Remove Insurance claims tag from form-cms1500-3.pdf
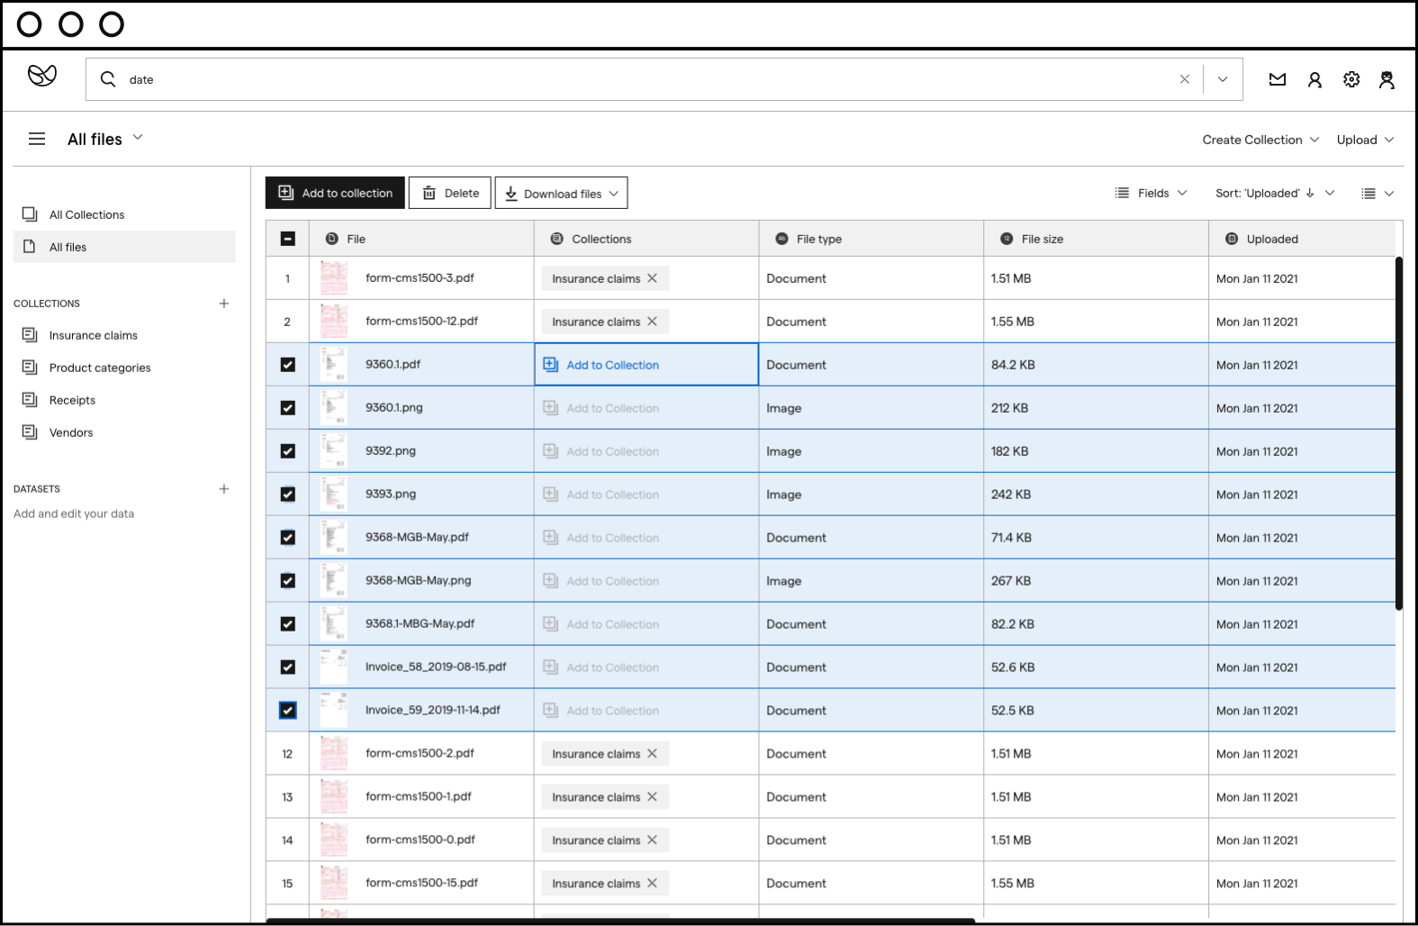This screenshot has height=926, width=1418. (x=653, y=278)
